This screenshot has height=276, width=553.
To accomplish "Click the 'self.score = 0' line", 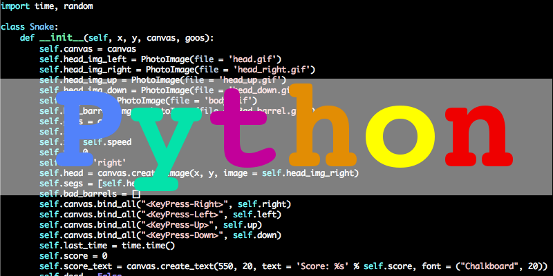I will (73, 255).
